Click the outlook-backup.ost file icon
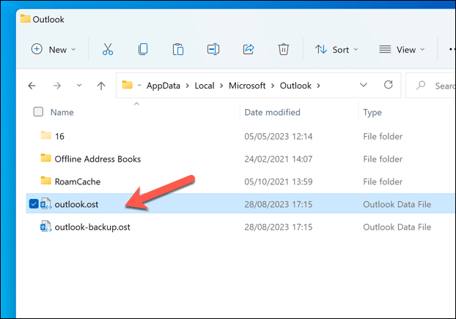The width and height of the screenshot is (456, 319). pos(45,226)
